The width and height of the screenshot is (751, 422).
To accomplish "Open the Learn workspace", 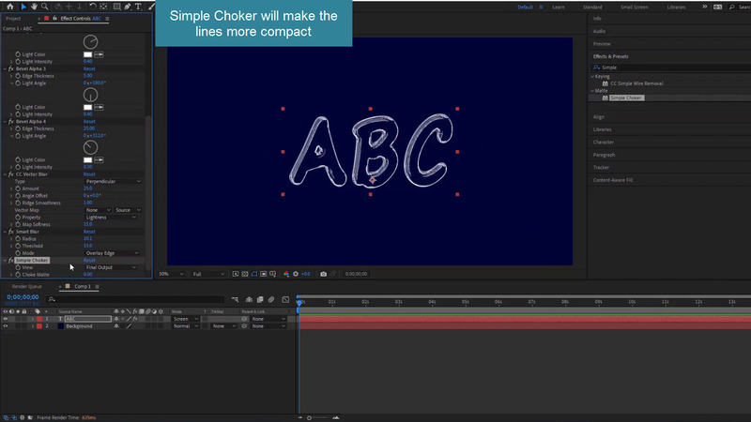I will pyautogui.click(x=559, y=7).
